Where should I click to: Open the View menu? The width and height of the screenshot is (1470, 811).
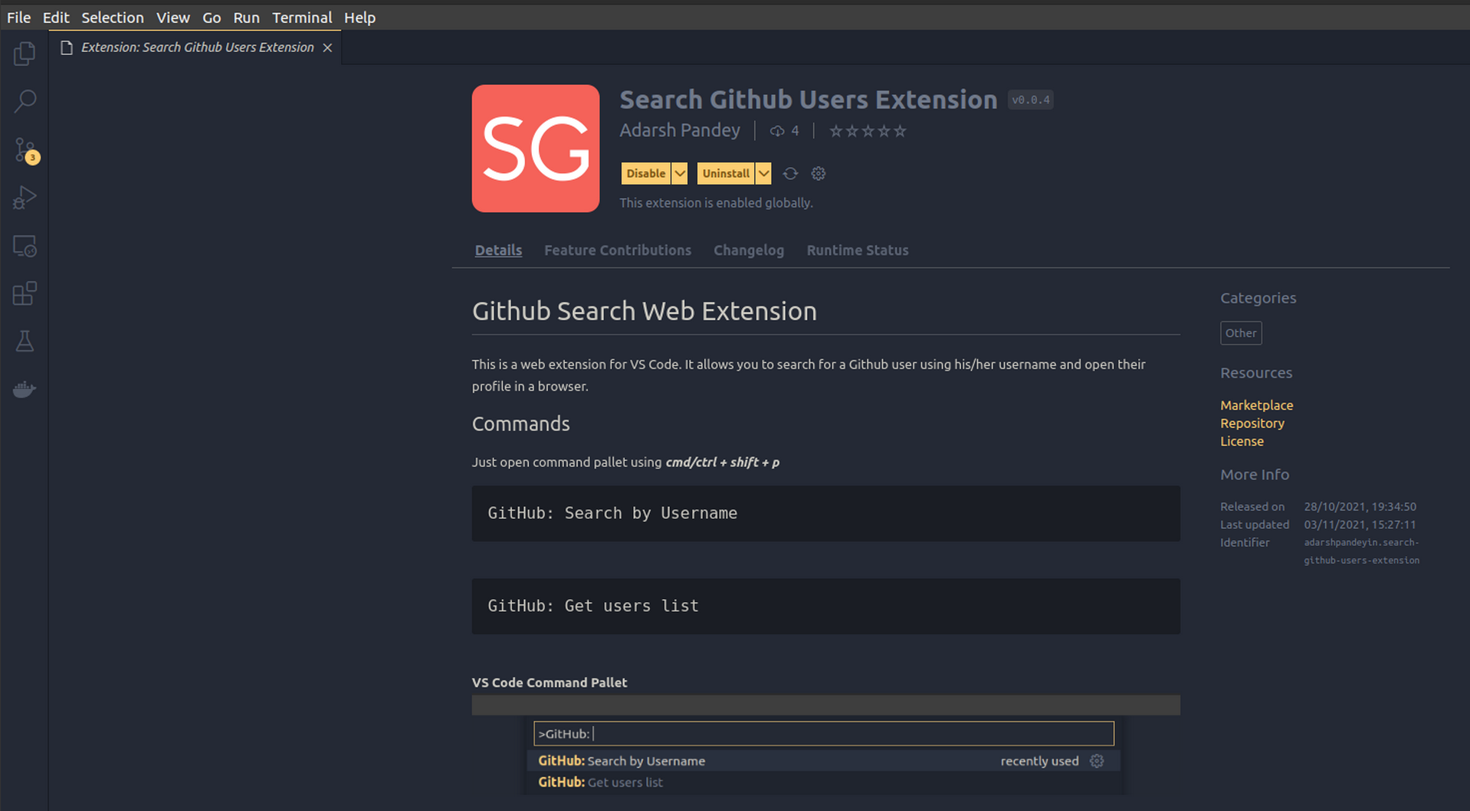pos(173,18)
